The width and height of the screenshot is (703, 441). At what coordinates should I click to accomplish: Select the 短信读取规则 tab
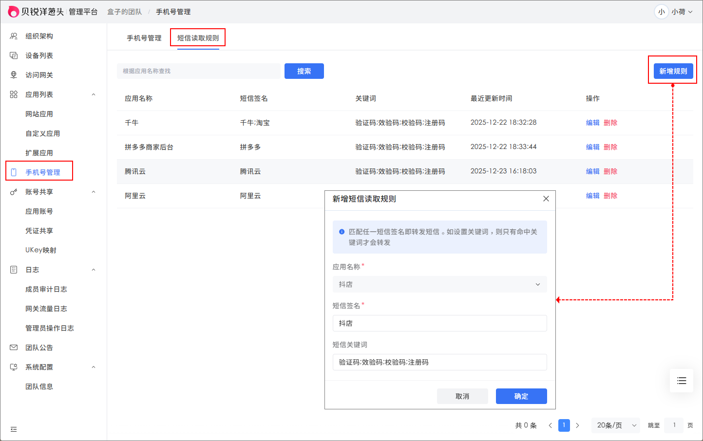pos(198,38)
